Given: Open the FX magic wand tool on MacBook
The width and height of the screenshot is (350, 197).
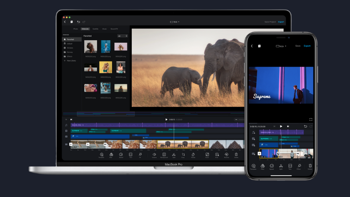Looking at the screenshot, I should tap(140, 155).
